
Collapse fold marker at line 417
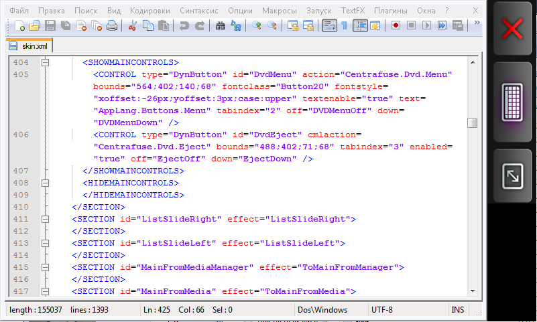[46, 291]
